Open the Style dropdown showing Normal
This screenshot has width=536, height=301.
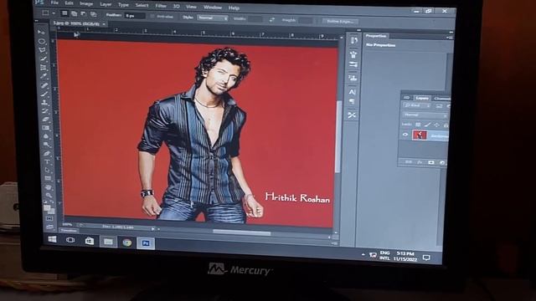212,18
